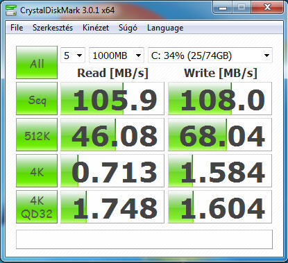Click the 512K read result 46.08
Screen dimensions: 288x263
coord(112,135)
